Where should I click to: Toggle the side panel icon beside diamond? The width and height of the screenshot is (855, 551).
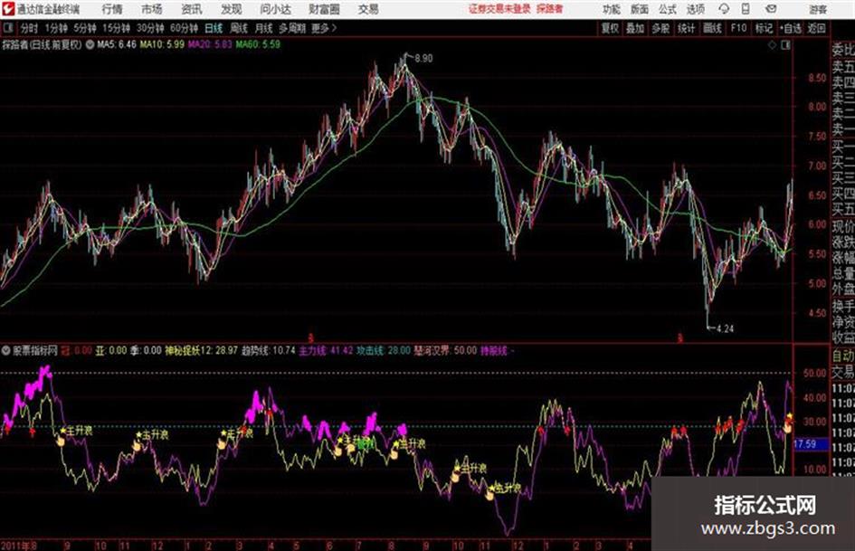pyautogui.click(x=785, y=45)
